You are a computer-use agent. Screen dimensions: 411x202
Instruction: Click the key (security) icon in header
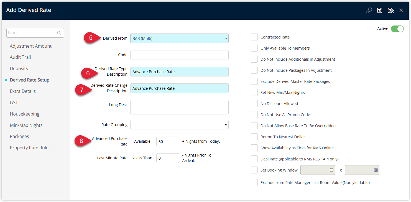point(369,11)
